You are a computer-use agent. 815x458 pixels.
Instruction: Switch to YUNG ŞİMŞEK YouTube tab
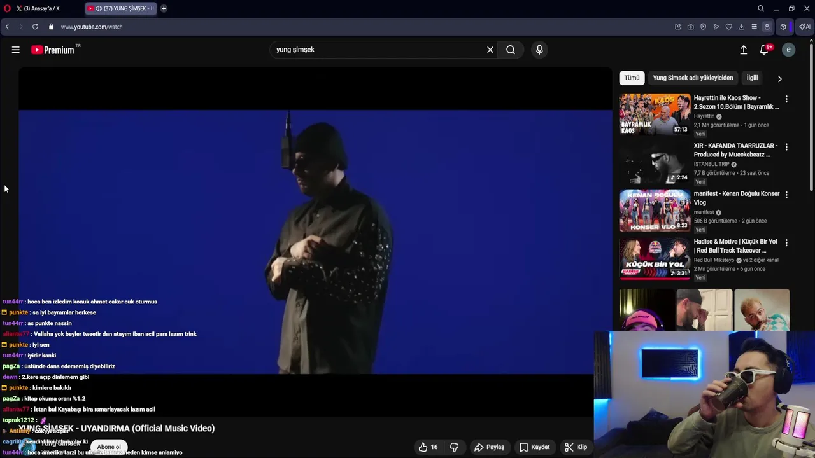(x=121, y=8)
